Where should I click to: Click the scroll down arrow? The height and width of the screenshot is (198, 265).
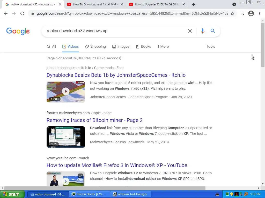[263, 184]
